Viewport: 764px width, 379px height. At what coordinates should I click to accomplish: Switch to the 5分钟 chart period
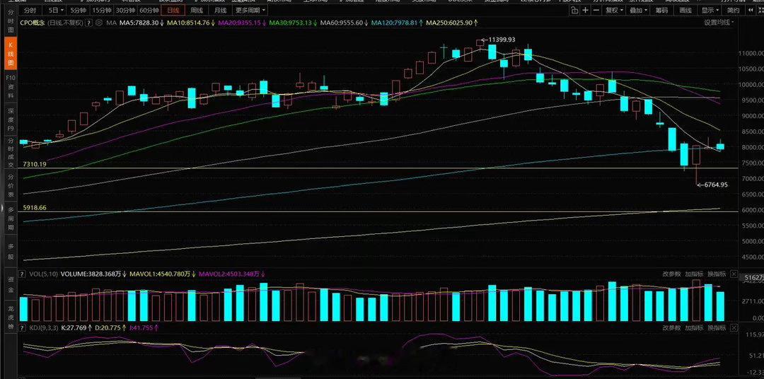pos(78,10)
